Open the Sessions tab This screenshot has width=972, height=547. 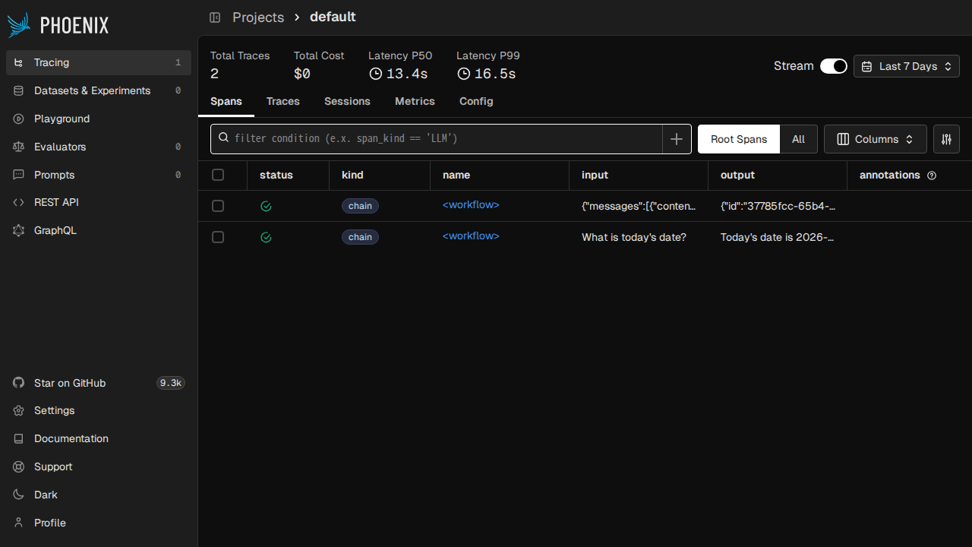coord(347,101)
